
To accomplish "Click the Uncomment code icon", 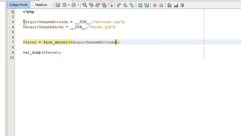I will [176, 5].
